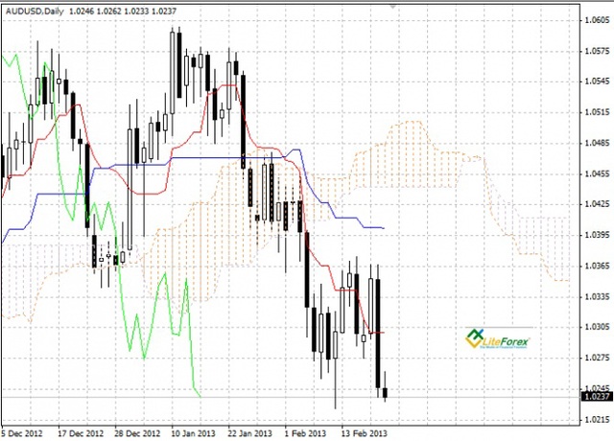The image size is (614, 441).
Task: Click the 13 Feb 2013 date label
Action: coord(365,433)
